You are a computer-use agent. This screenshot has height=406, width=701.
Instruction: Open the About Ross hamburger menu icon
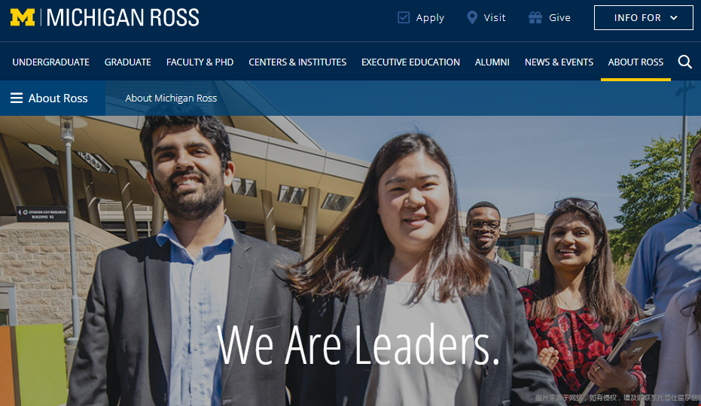tap(17, 98)
